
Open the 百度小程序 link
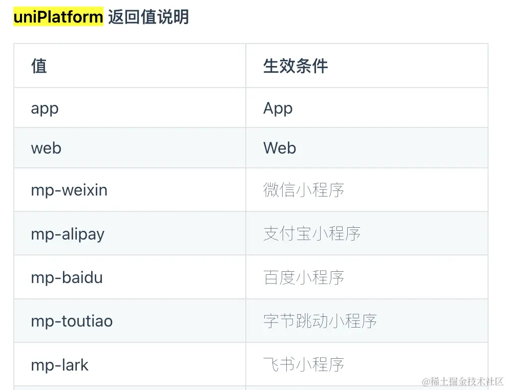point(304,277)
